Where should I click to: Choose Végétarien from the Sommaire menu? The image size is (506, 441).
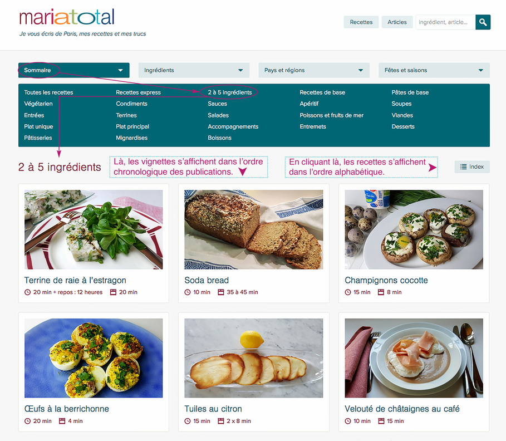point(38,104)
